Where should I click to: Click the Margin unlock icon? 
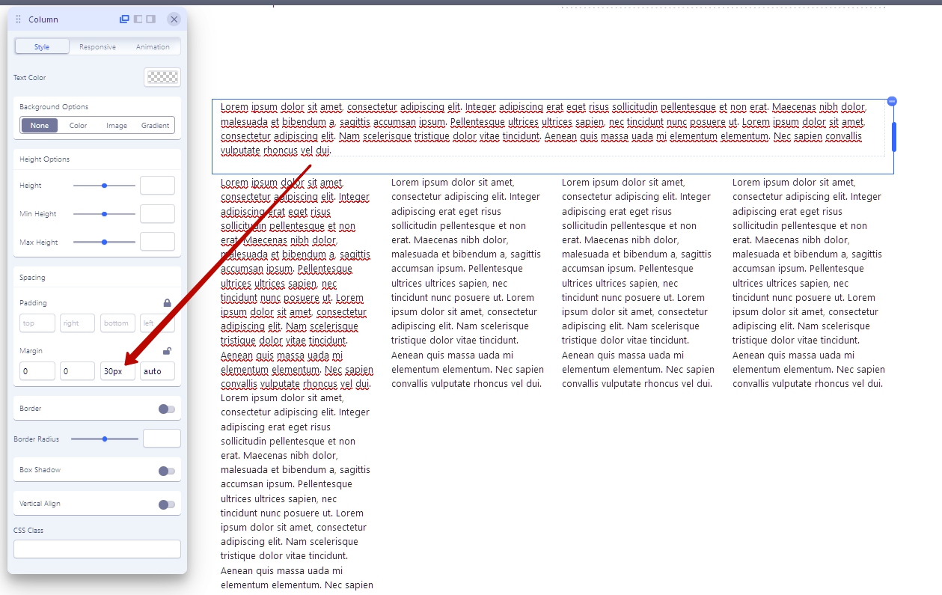coord(167,351)
